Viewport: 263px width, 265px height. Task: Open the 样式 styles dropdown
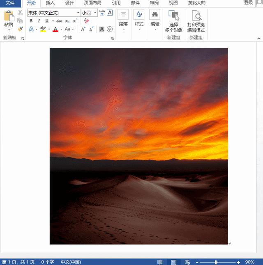point(139,20)
